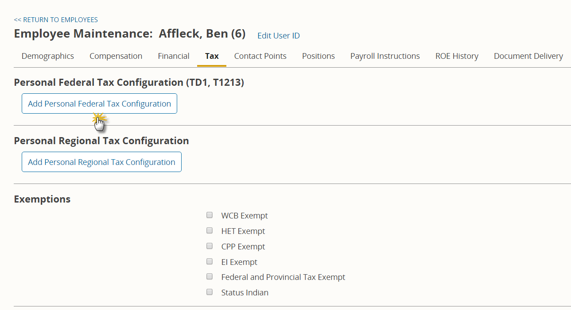Open the Payroll Instructions tab
The width and height of the screenshot is (571, 310).
tap(385, 56)
